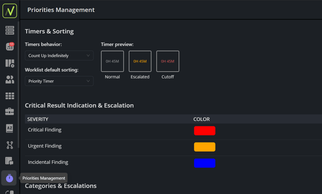Change the orange Urgent Finding color swatch
The image size is (322, 194).
(x=205, y=147)
